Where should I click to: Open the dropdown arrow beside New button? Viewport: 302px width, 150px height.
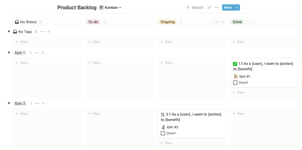click(x=237, y=7)
